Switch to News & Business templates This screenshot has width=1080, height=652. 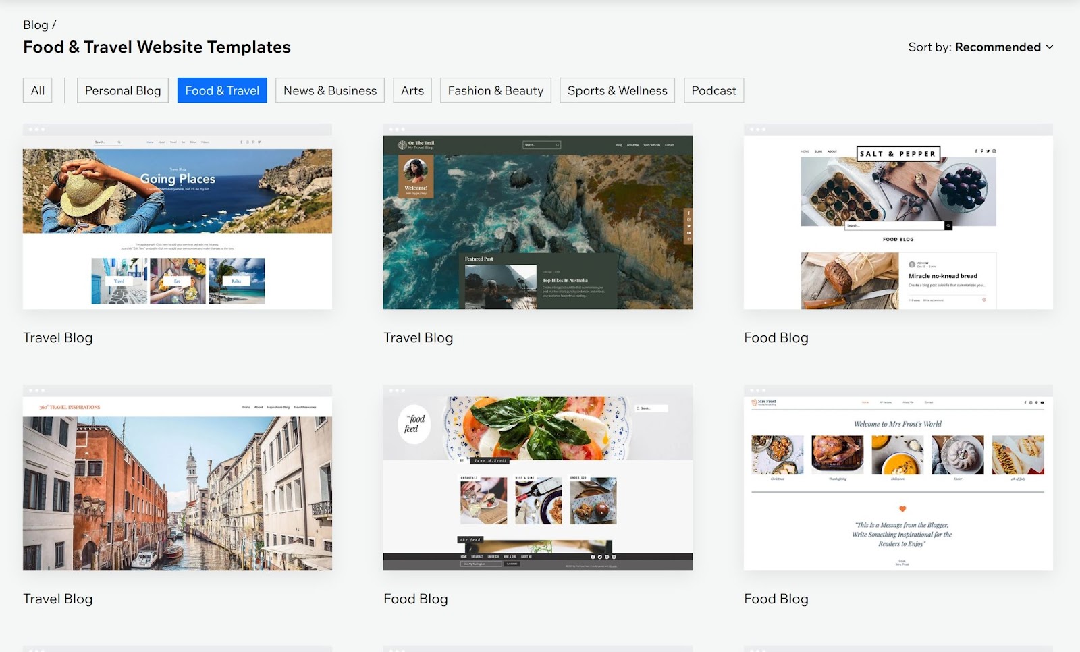[x=329, y=90]
